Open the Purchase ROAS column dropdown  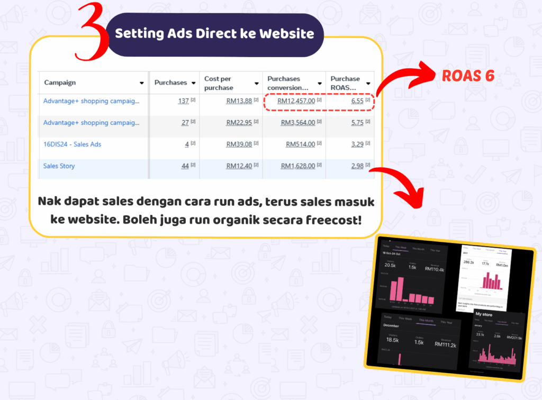click(x=368, y=83)
